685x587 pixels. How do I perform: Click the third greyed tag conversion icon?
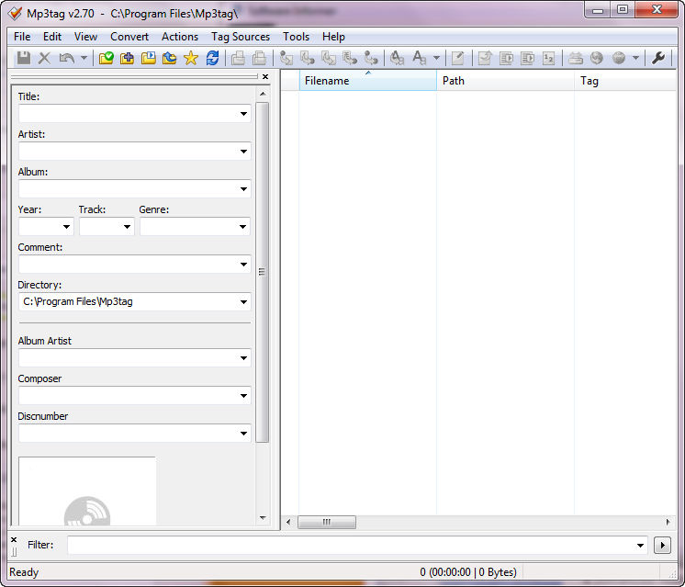[329, 58]
